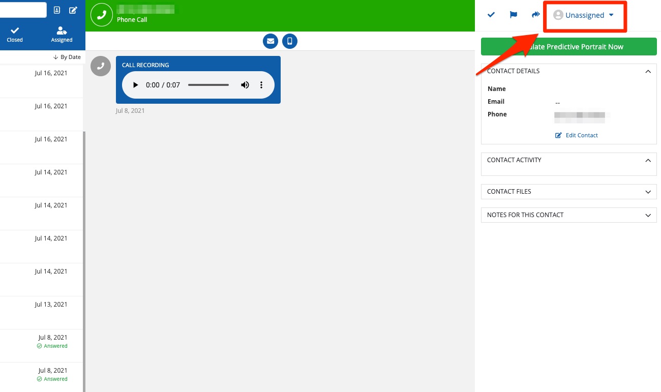The width and height of the screenshot is (661, 392).
Task: Collapse the Contact Details section
Action: (648, 72)
